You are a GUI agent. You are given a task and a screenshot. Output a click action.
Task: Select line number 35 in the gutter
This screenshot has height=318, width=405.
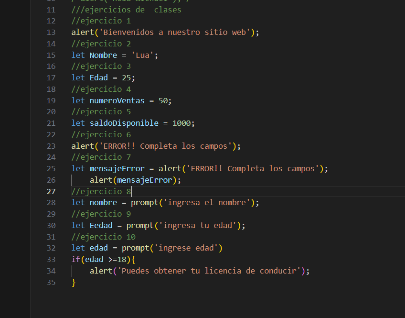pos(51,282)
